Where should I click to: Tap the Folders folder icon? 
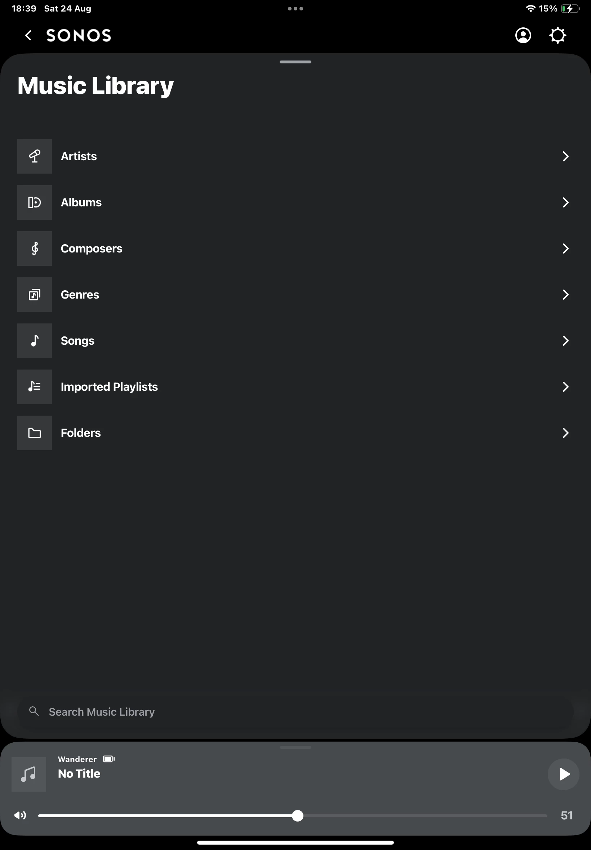(x=35, y=433)
